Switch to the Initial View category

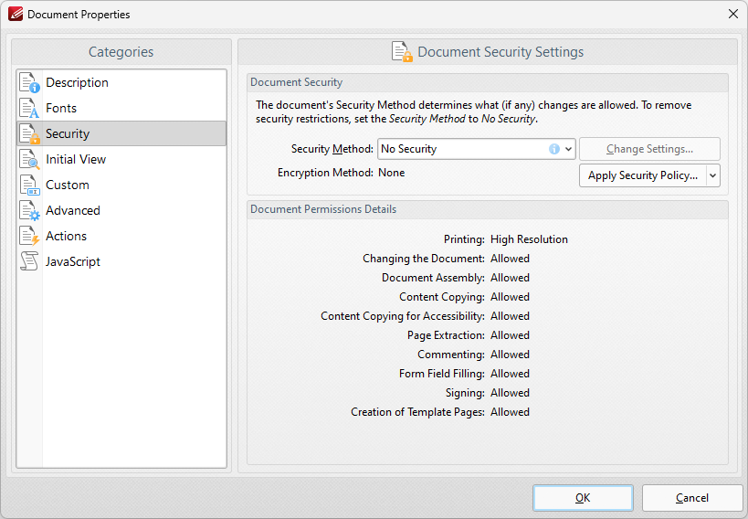tap(121, 160)
